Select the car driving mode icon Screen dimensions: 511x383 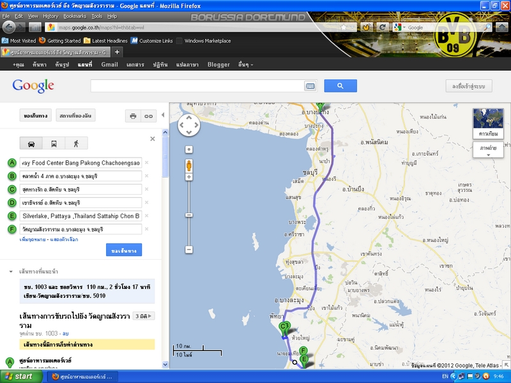(31, 144)
